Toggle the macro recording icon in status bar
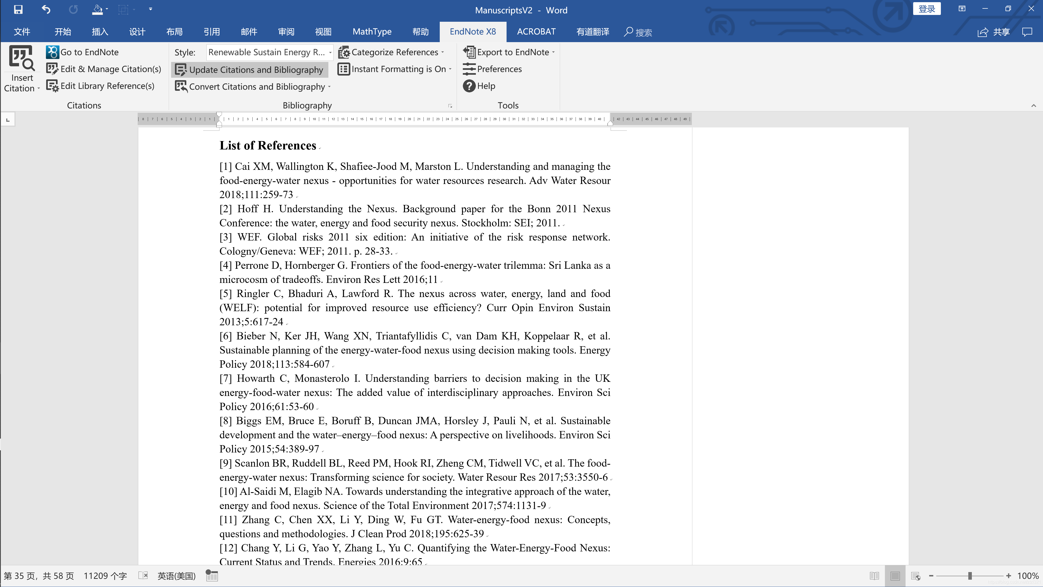This screenshot has height=587, width=1043. [211, 576]
